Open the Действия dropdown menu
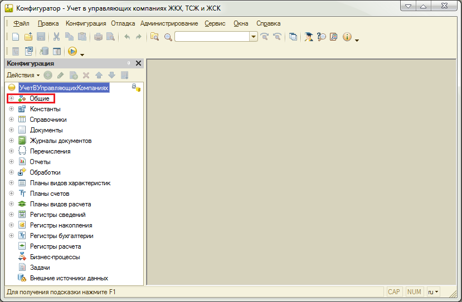The image size is (462, 302). pos(23,75)
